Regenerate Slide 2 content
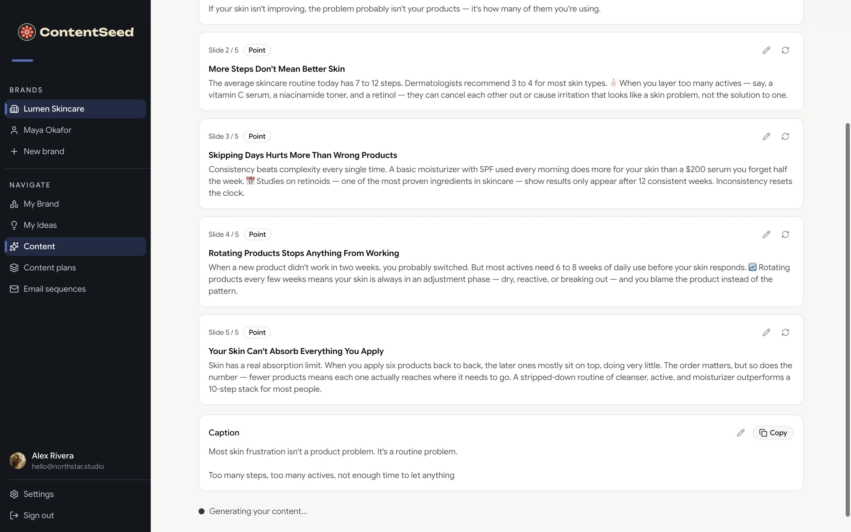 point(785,50)
